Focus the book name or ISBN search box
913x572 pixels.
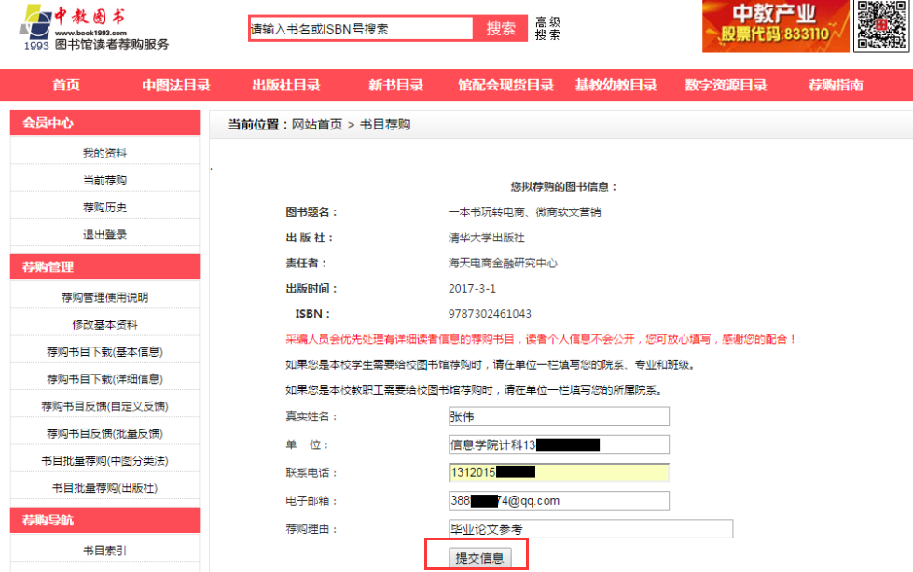[x=361, y=29]
